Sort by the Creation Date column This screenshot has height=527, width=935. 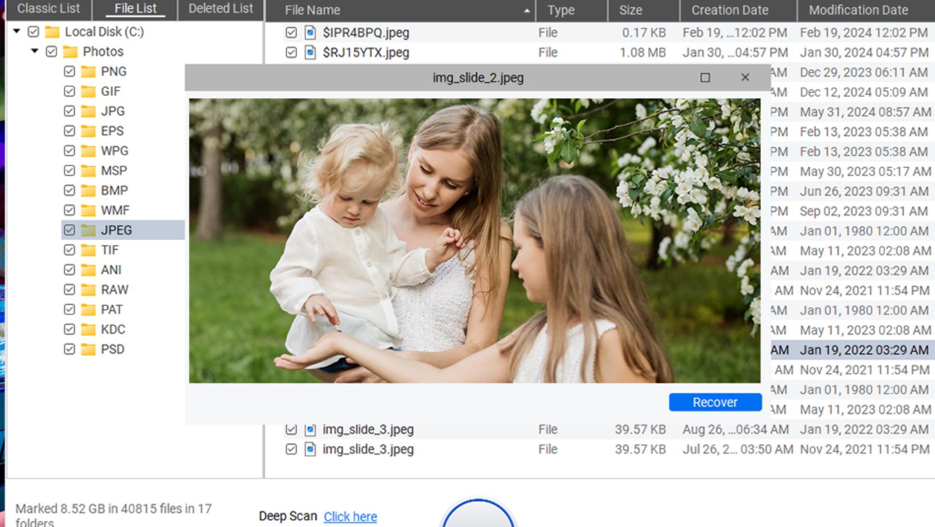tap(730, 10)
